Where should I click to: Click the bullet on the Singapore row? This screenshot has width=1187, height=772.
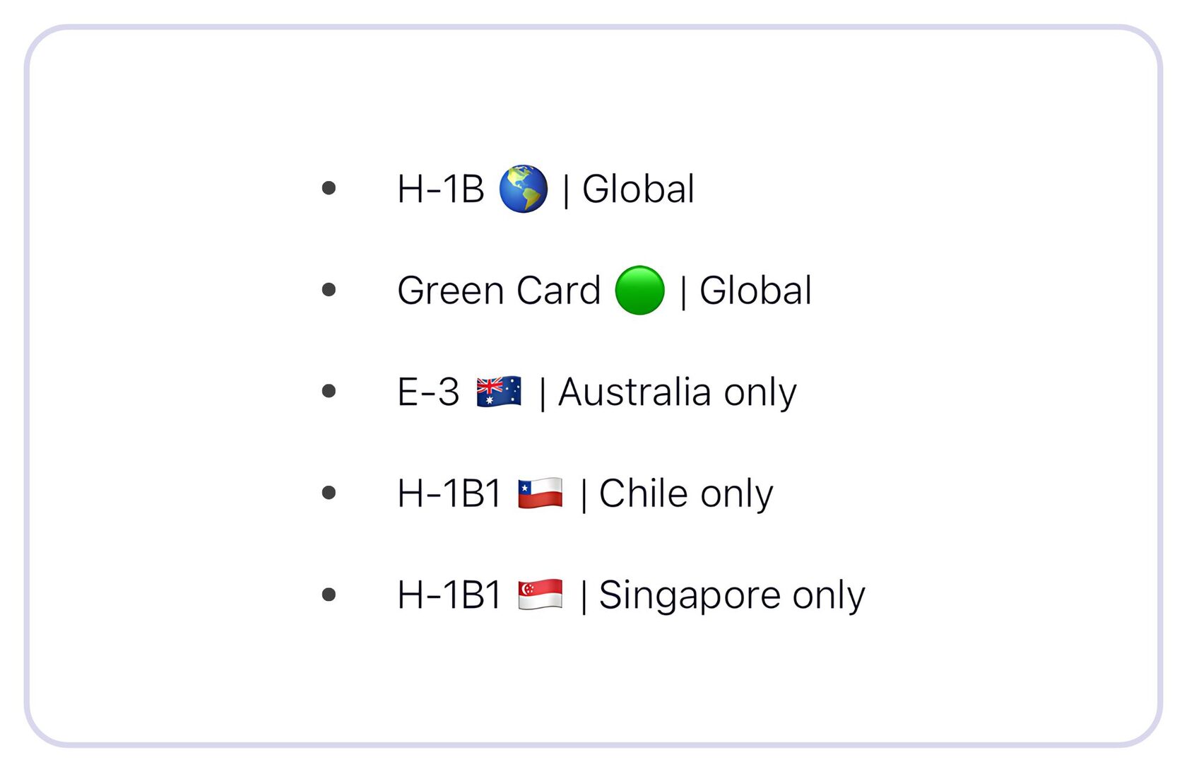[x=329, y=595]
